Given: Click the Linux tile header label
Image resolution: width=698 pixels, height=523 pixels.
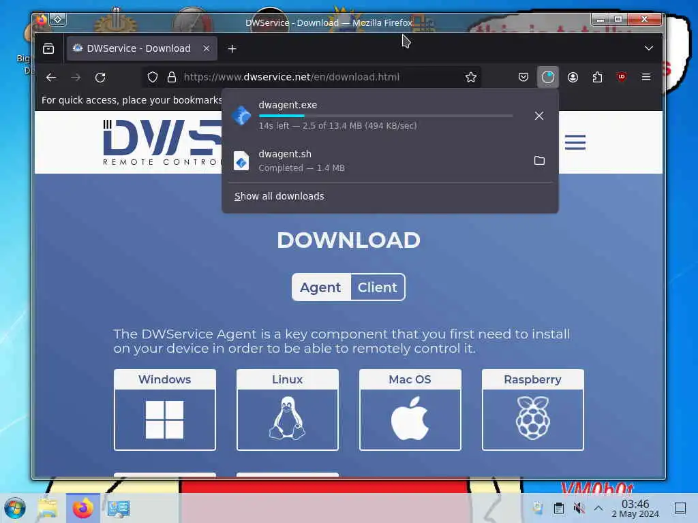Looking at the screenshot, I should (x=287, y=379).
